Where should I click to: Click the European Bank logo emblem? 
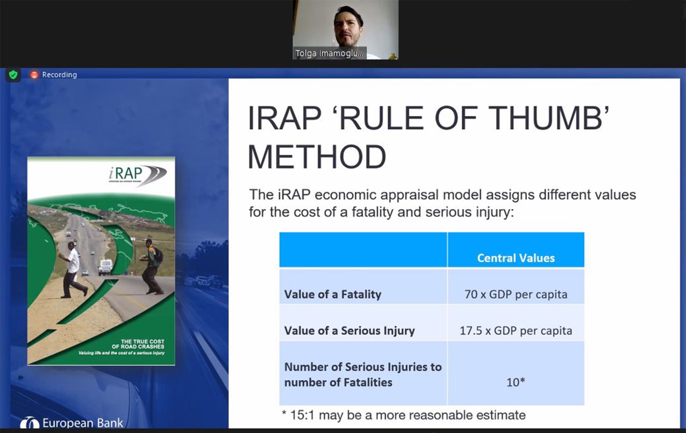30,424
